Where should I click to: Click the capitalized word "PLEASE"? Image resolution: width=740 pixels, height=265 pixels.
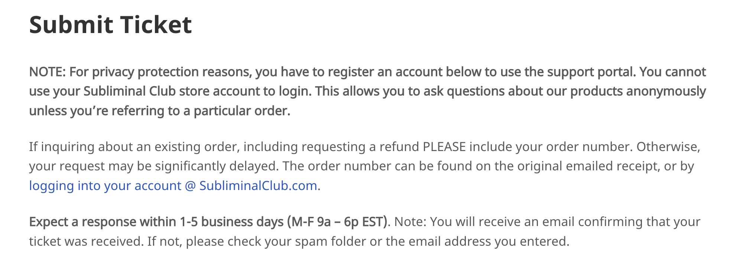(x=444, y=147)
